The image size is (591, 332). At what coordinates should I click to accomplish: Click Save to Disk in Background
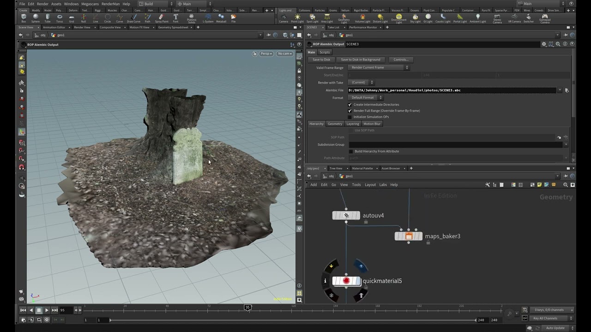coord(360,59)
